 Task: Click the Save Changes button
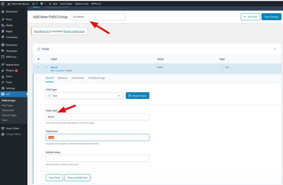tap(271, 17)
